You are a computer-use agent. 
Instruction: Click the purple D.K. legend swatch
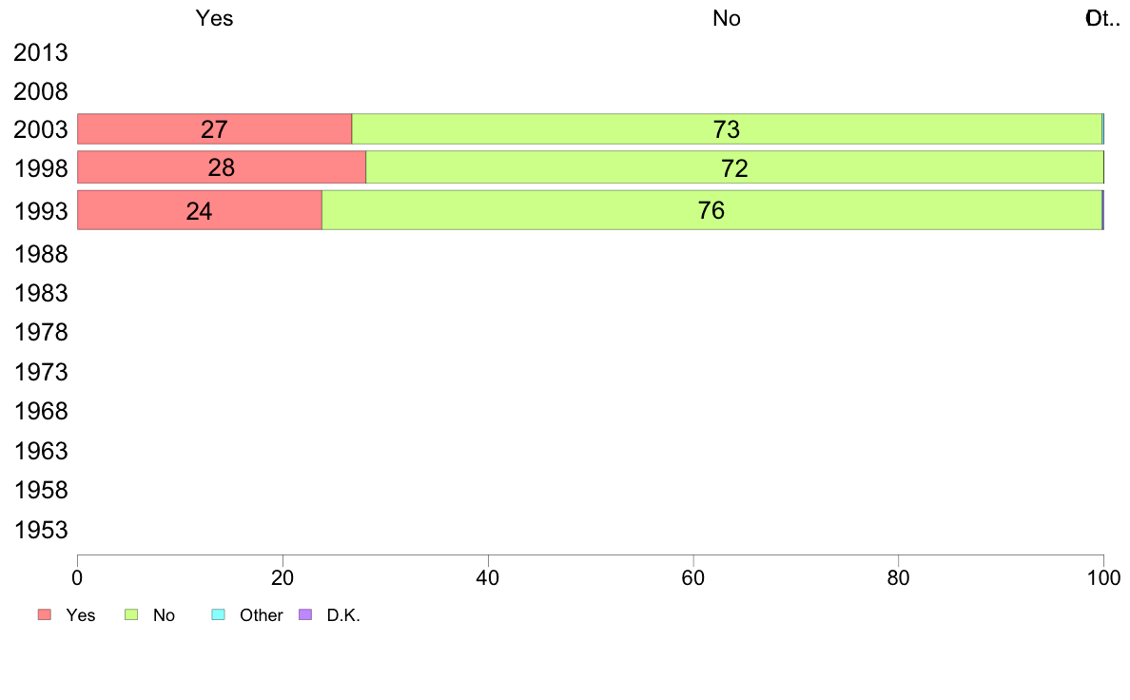point(305,614)
